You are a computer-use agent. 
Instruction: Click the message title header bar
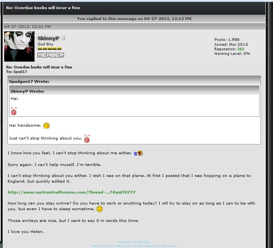click(x=134, y=8)
